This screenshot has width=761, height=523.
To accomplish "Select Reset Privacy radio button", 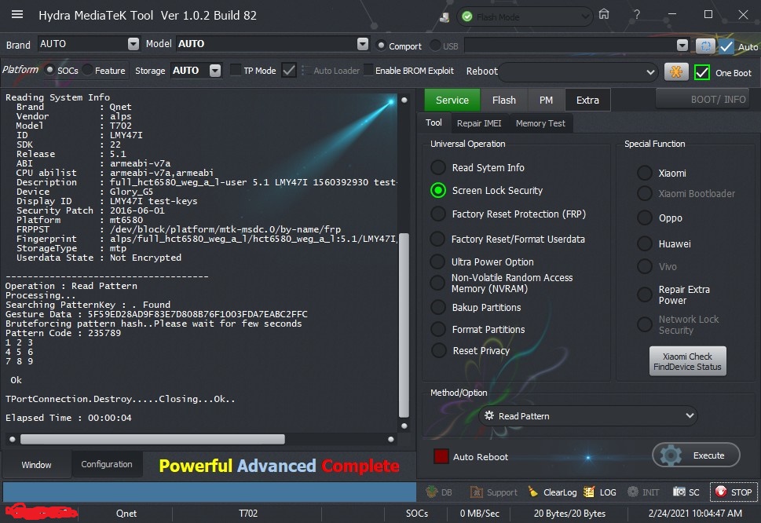I will click(x=438, y=350).
